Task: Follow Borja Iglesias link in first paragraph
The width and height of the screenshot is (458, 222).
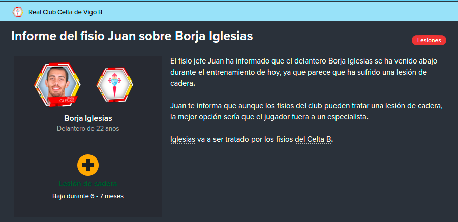Action: (351, 61)
